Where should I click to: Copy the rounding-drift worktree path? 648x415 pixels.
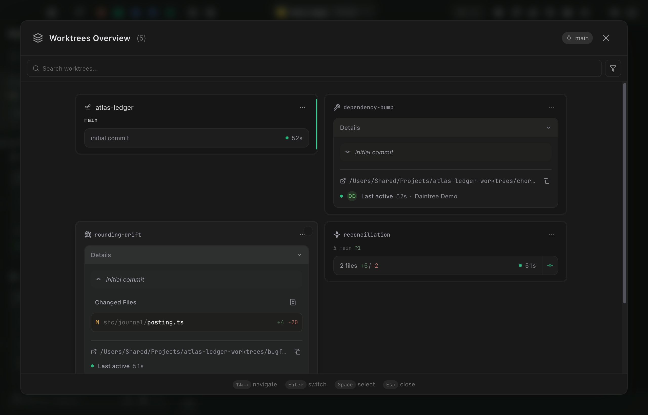click(297, 352)
